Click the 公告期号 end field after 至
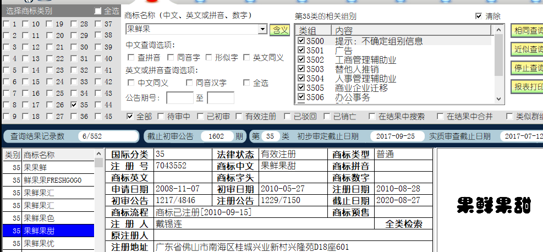543x252 pixels. click(x=221, y=98)
